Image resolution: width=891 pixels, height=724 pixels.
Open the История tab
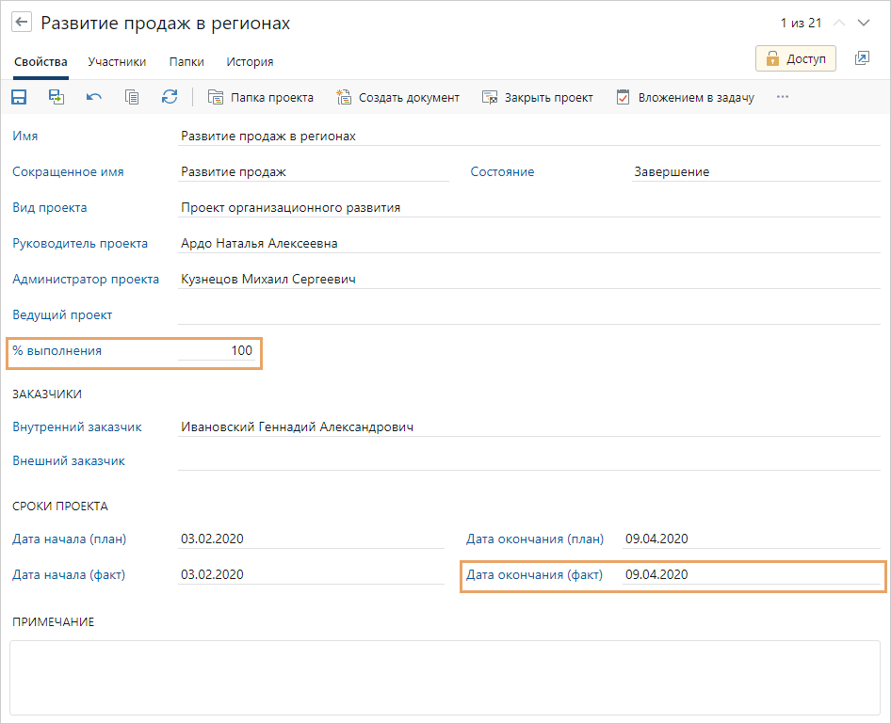pos(250,62)
